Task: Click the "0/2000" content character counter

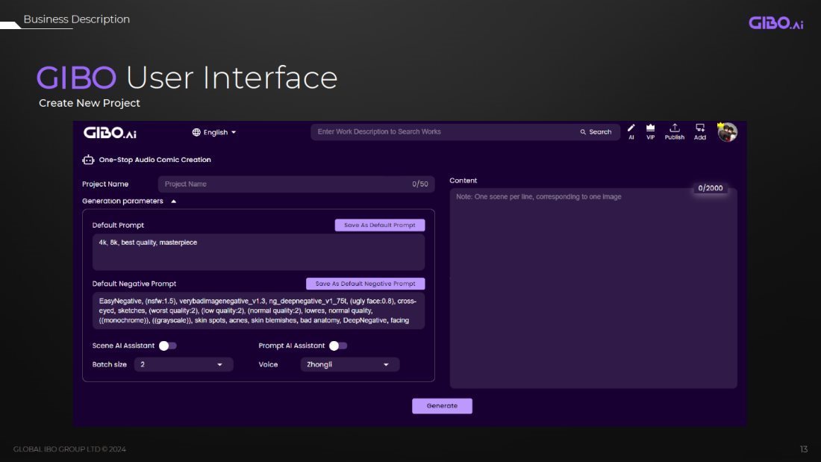Action: [x=711, y=188]
